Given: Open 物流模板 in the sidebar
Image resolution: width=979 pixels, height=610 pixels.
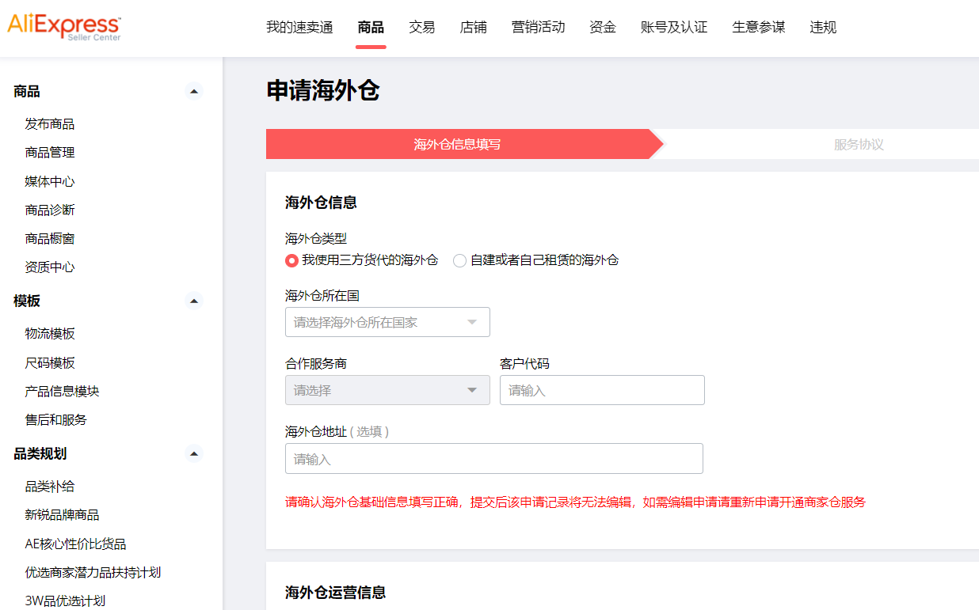Looking at the screenshot, I should [x=50, y=334].
